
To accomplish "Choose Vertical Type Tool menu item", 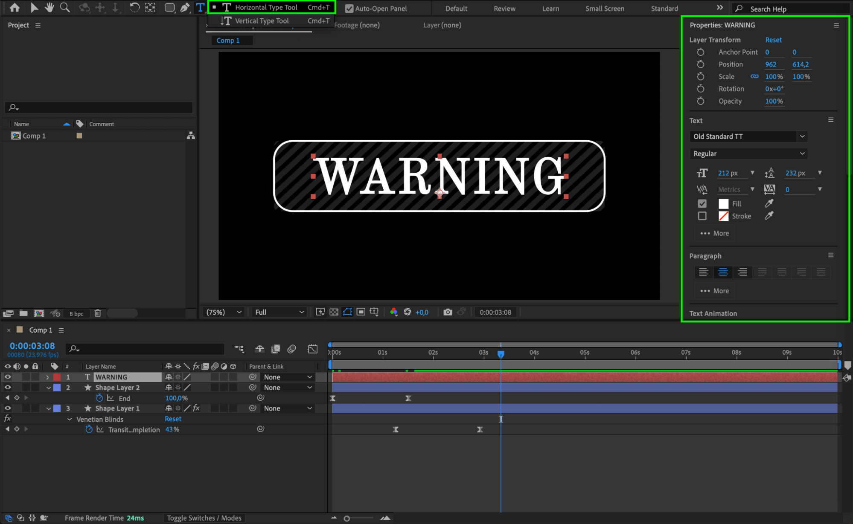I will (262, 21).
